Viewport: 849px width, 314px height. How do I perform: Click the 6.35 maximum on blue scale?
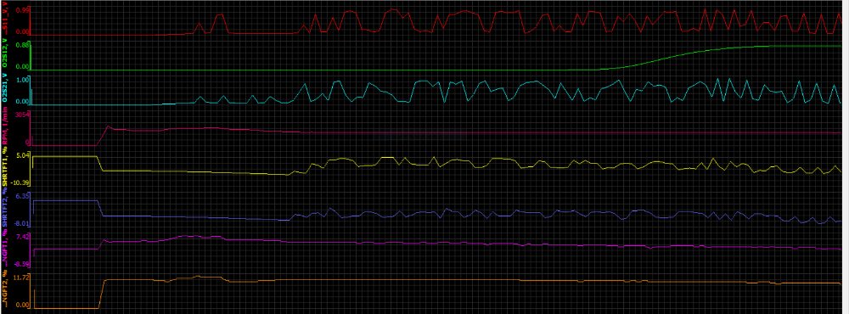coord(23,196)
